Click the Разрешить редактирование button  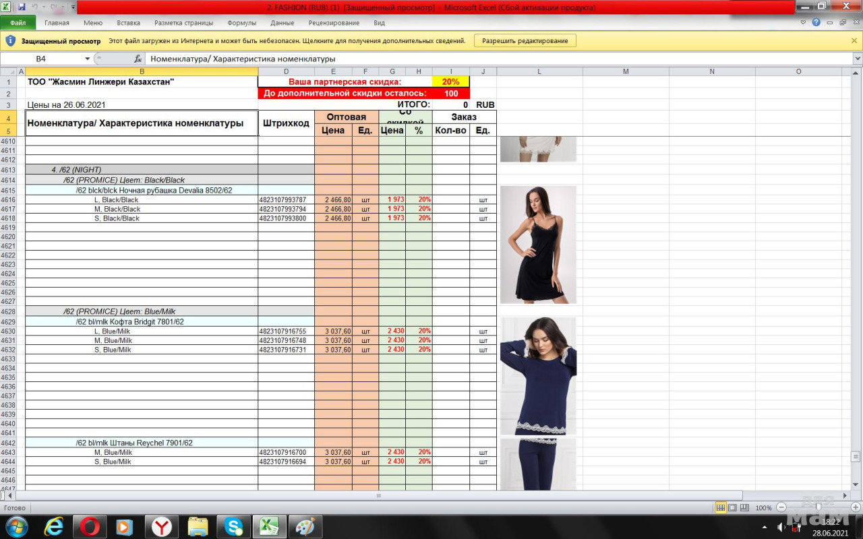[525, 40]
